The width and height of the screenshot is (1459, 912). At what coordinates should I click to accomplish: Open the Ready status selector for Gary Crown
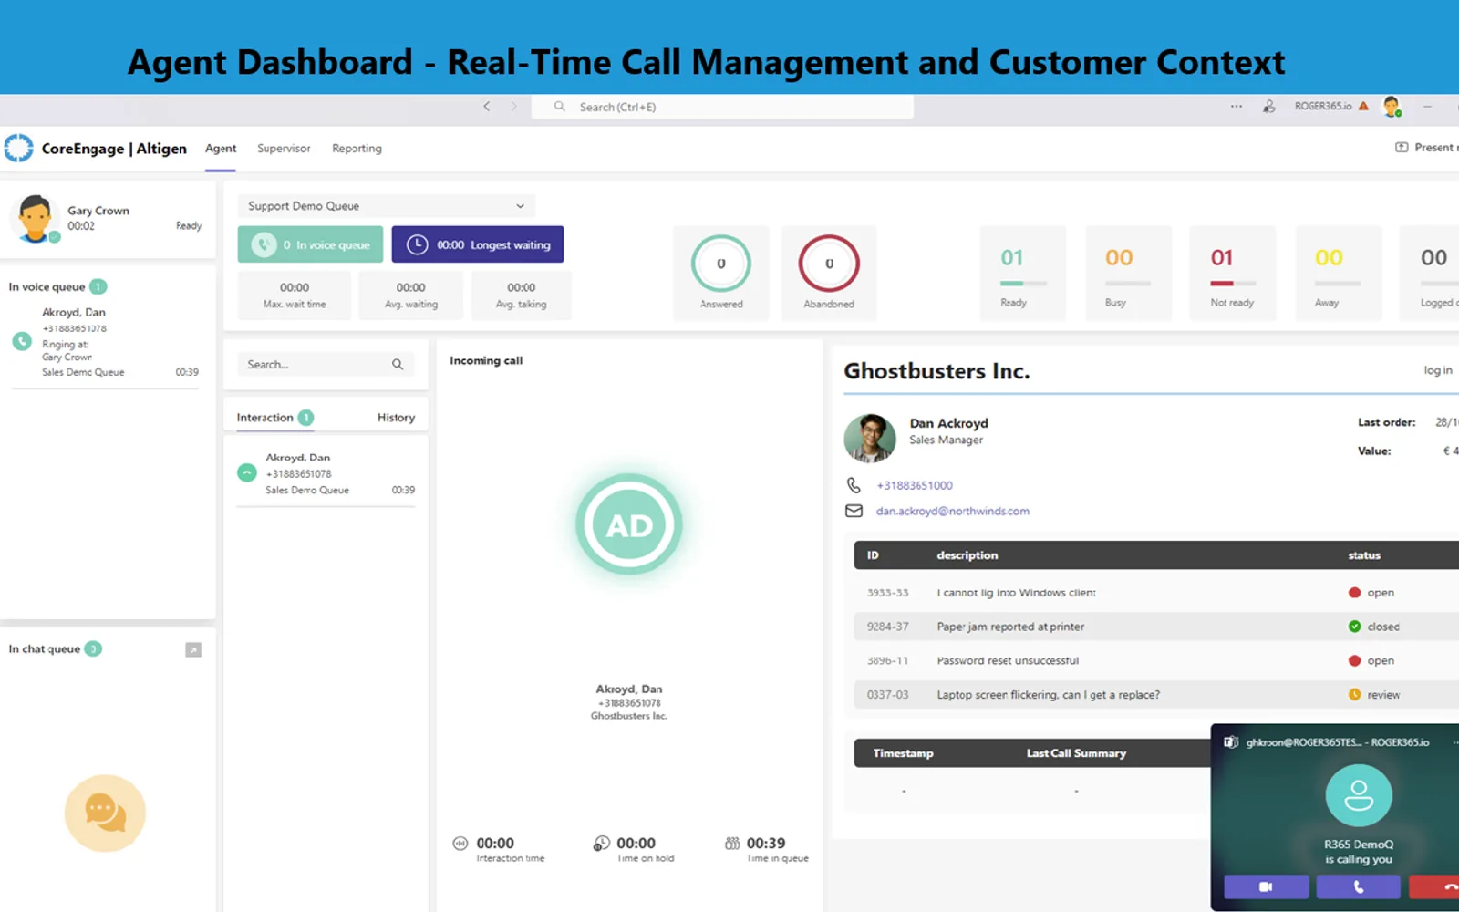coord(189,226)
